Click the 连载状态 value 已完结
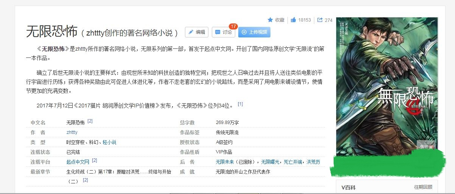The width and height of the screenshot is (455, 194). point(73,152)
